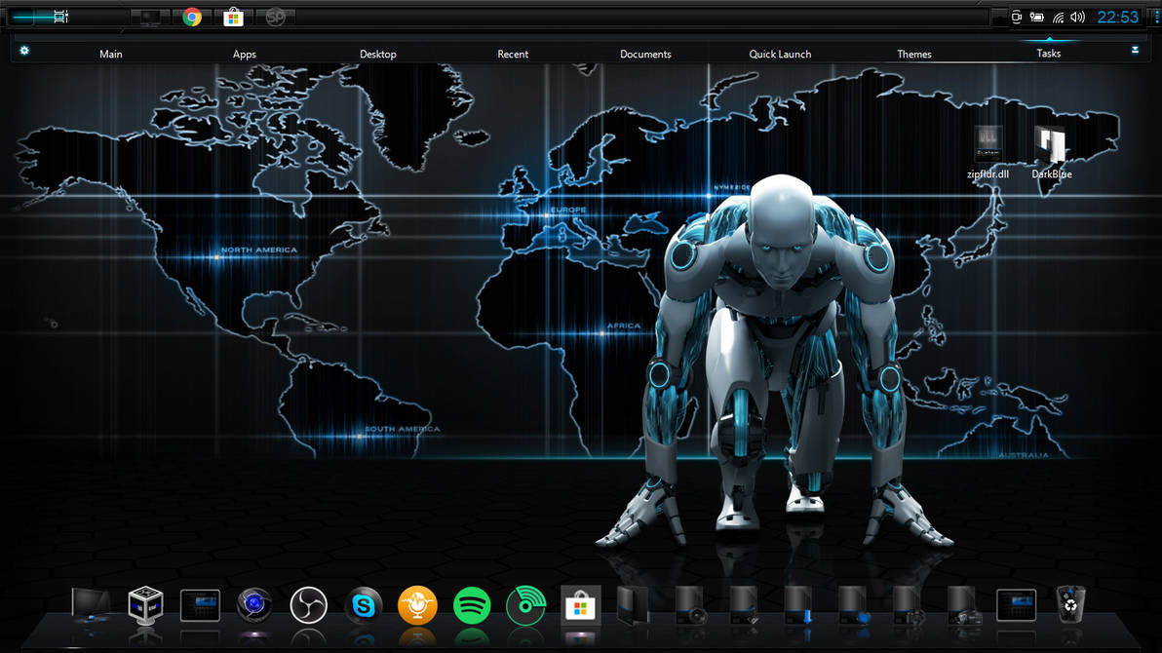
Task: Click the gray SP icon in taskbar
Action: point(275,17)
